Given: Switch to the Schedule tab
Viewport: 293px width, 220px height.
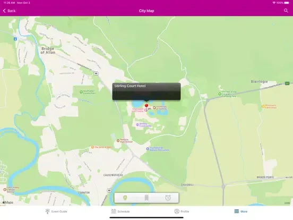Looking at the screenshot, I should click(120, 211).
